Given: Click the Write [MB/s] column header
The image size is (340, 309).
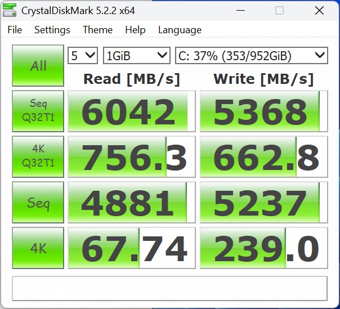Looking at the screenshot, I should (263, 79).
